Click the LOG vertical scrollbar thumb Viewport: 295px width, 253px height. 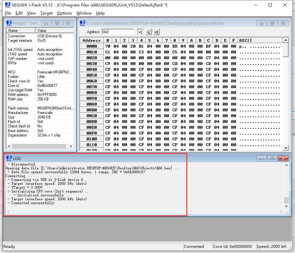(286, 200)
